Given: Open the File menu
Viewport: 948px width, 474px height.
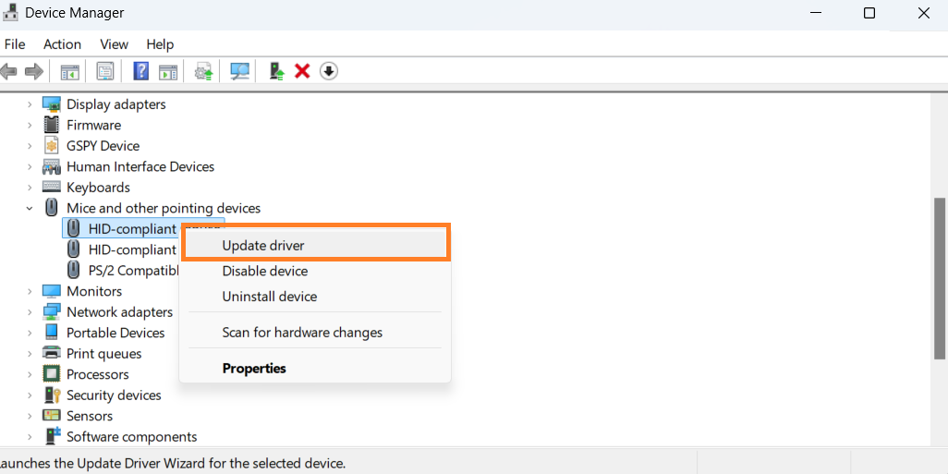Looking at the screenshot, I should (15, 44).
